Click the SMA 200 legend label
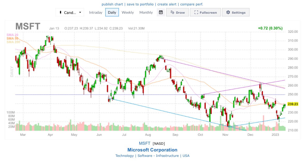Screen dimensions: 305x161 pos(13,42)
